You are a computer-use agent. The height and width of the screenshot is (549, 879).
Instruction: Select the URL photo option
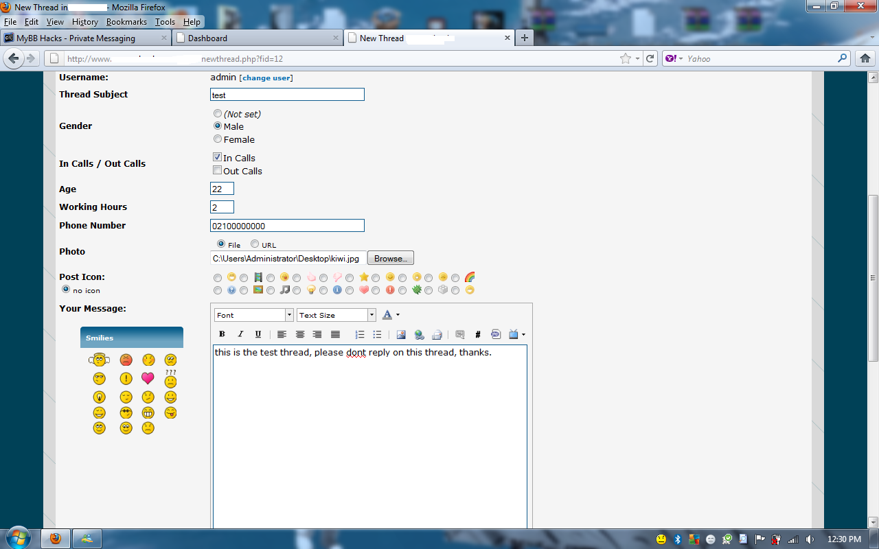click(x=255, y=244)
